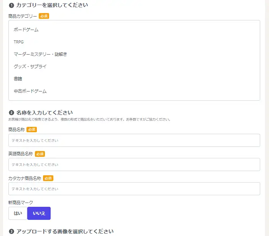
Task: Click 必須 badge next to 商品名称
Action: click(31, 130)
